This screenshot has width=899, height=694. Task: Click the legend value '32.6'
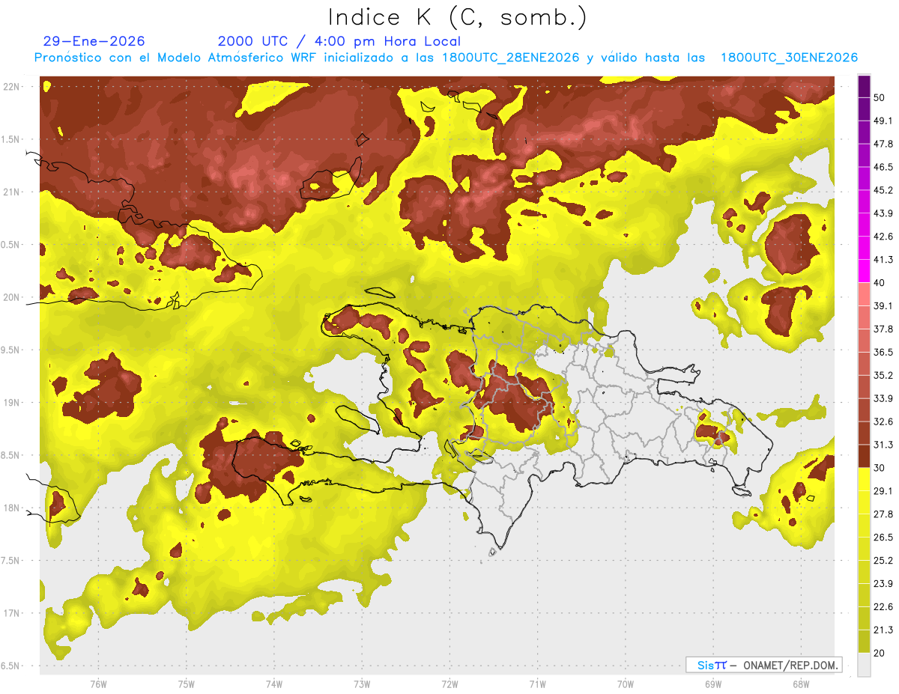point(883,421)
